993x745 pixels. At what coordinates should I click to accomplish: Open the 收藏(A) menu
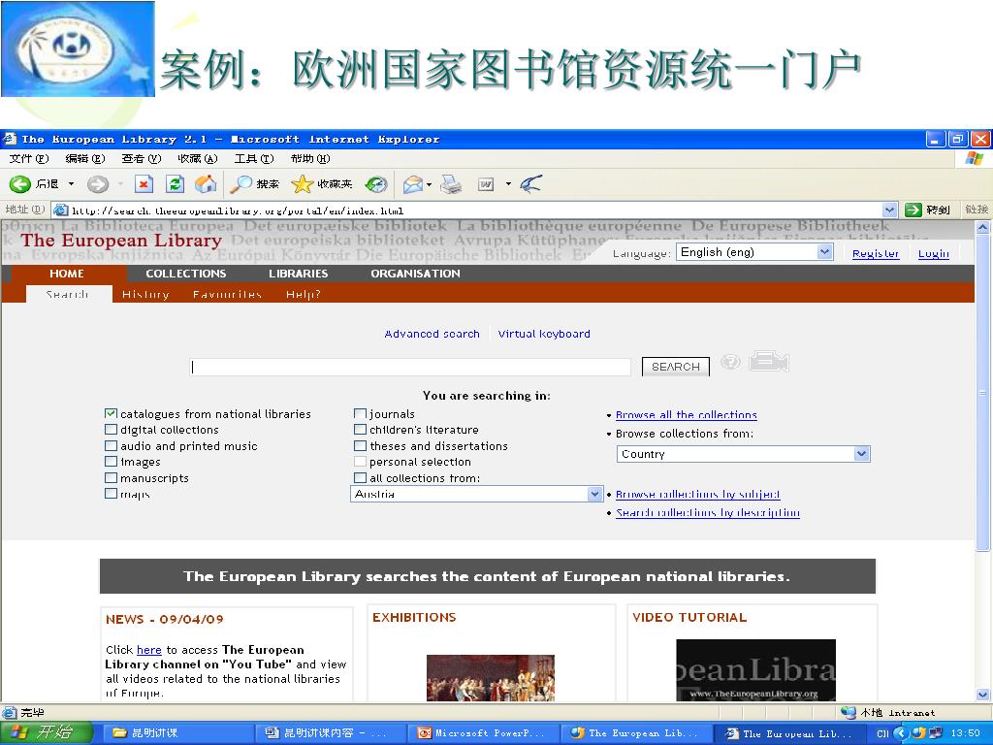click(198, 158)
